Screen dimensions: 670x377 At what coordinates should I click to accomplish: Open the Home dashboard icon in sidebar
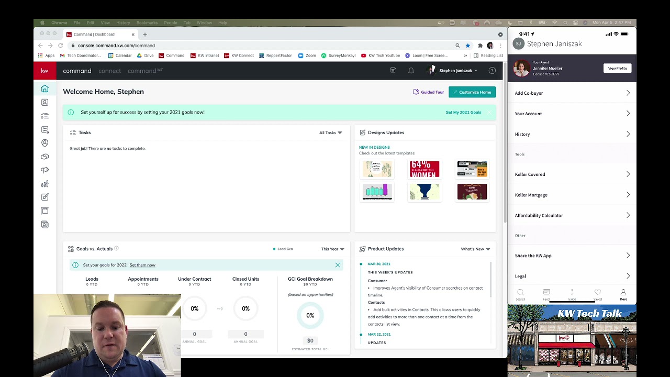(44, 88)
